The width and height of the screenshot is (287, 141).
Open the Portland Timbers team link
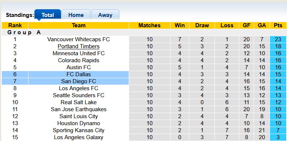pos(78,46)
